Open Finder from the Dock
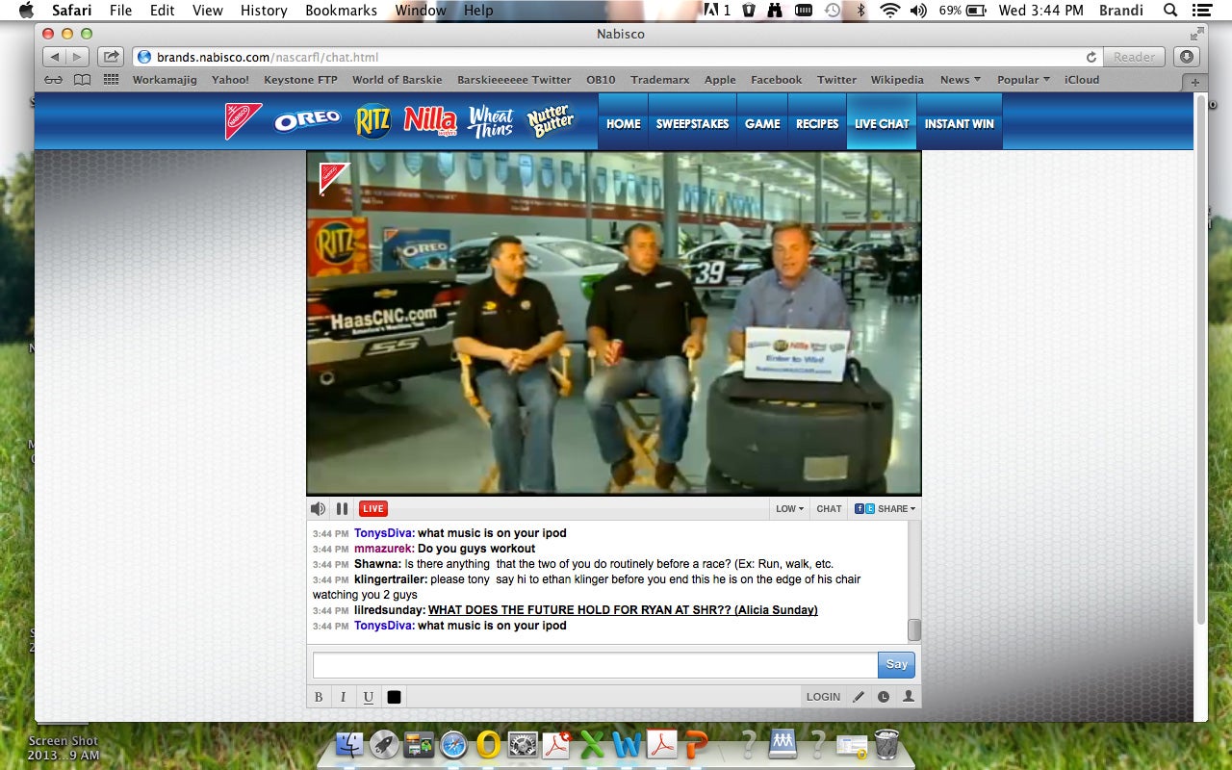Image resolution: width=1232 pixels, height=770 pixels. tap(349, 744)
